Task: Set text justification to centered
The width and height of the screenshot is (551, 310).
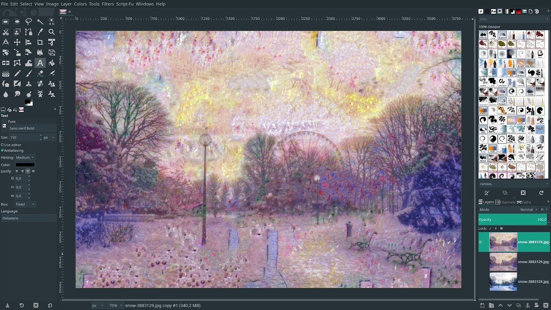Action: pyautogui.click(x=28, y=171)
